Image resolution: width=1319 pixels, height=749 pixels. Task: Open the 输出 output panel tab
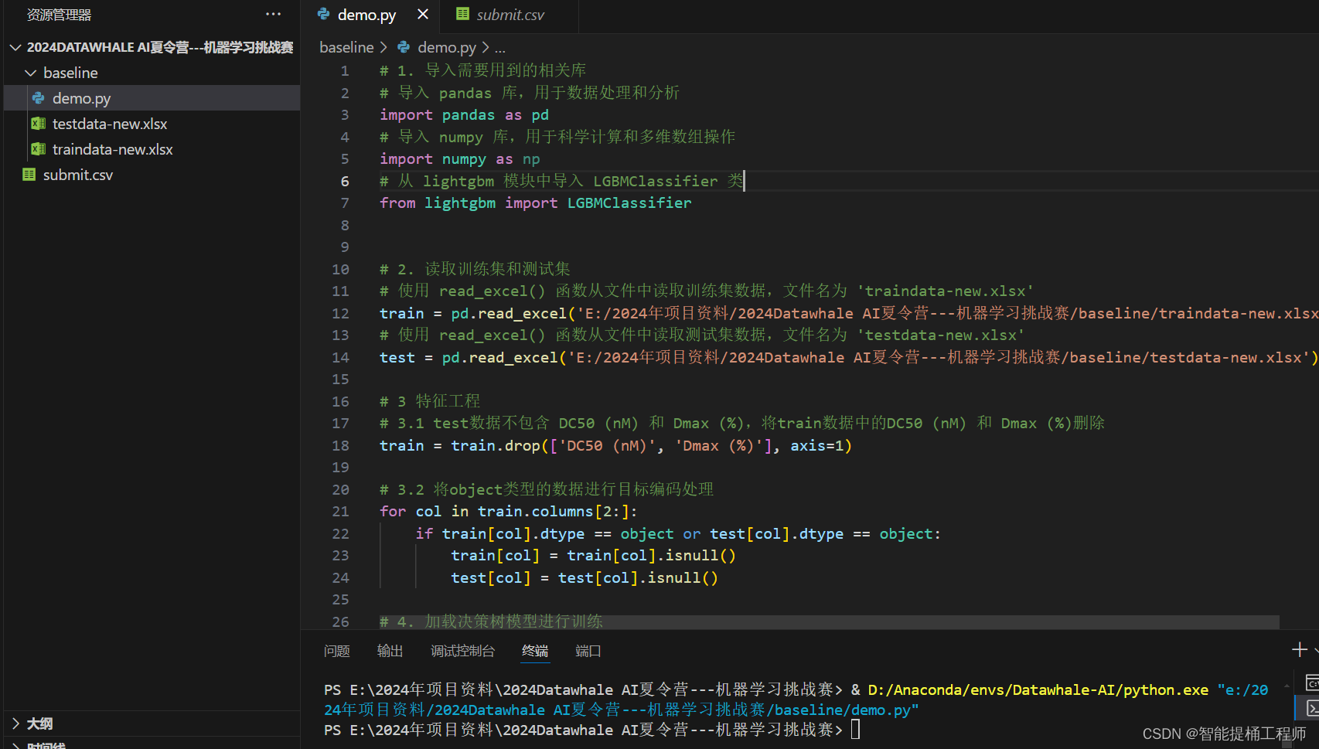pos(390,651)
